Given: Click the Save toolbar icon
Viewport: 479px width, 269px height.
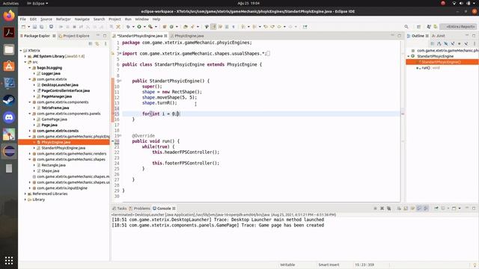Looking at the screenshot, I should [x=34, y=27].
